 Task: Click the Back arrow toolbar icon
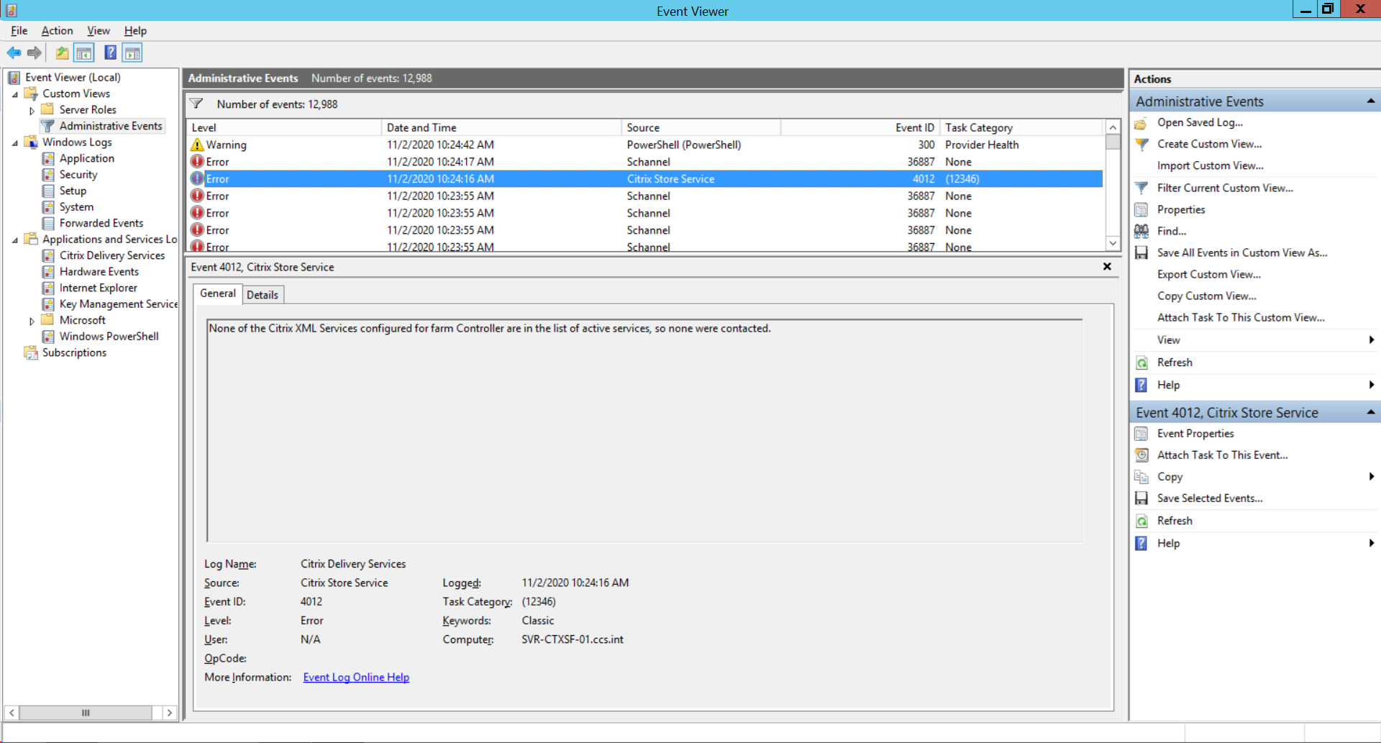[x=14, y=53]
